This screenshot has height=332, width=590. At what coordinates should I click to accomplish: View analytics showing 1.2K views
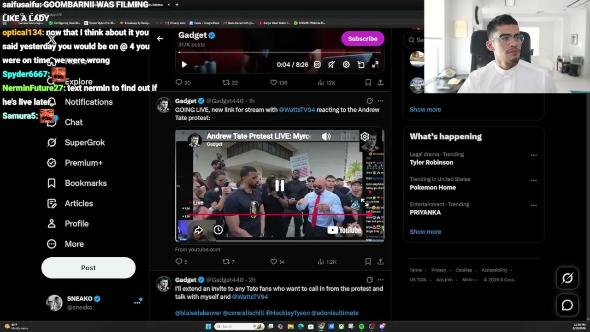pos(327,261)
